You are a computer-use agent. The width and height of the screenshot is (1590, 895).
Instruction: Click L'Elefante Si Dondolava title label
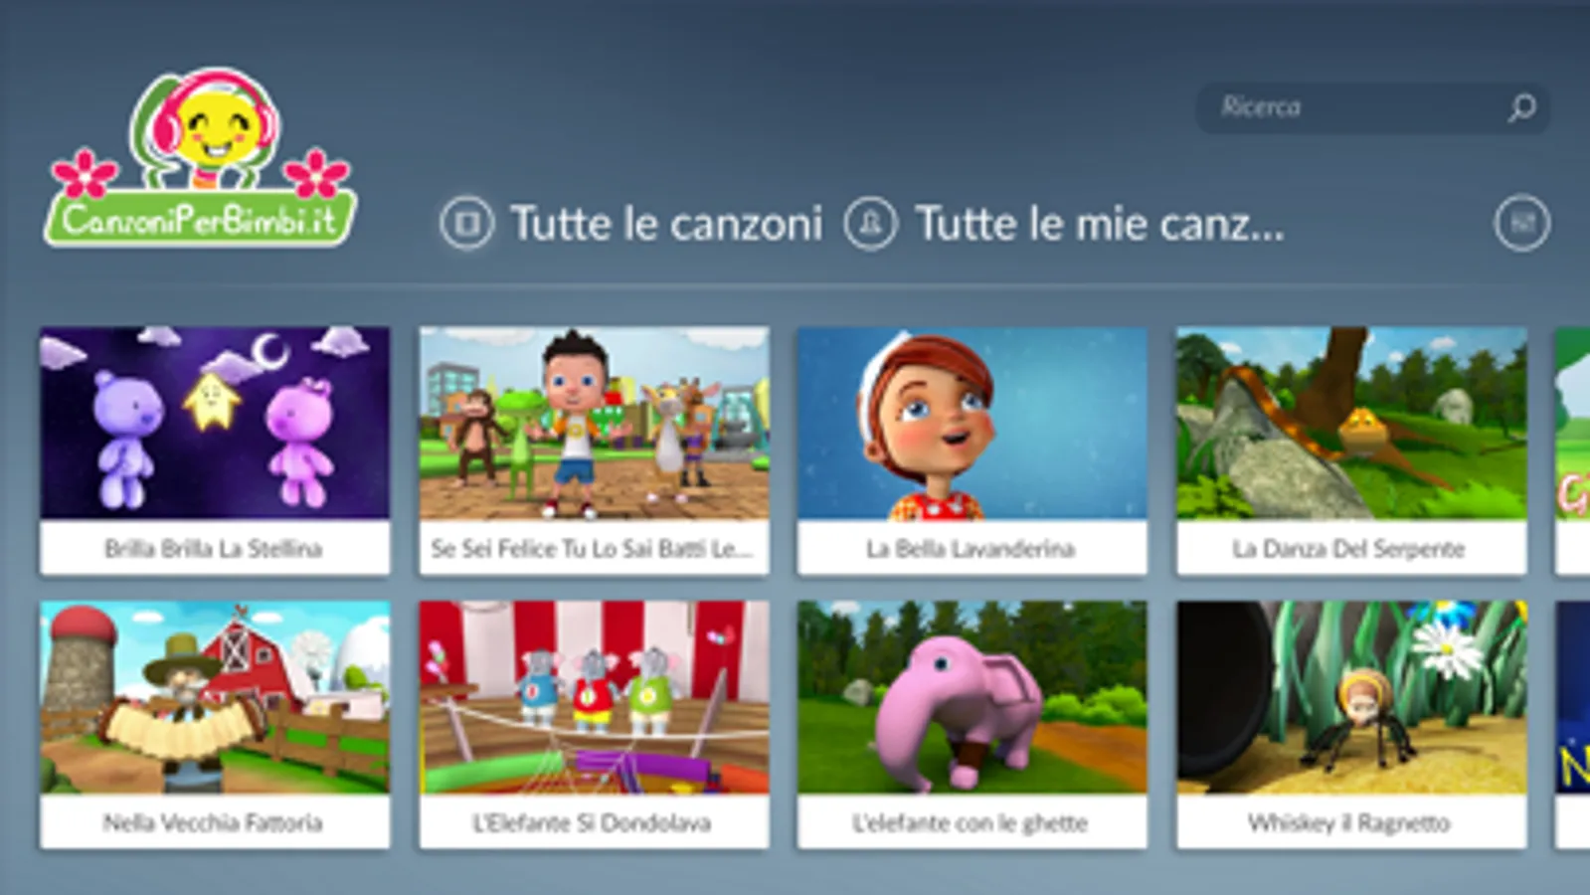click(592, 822)
